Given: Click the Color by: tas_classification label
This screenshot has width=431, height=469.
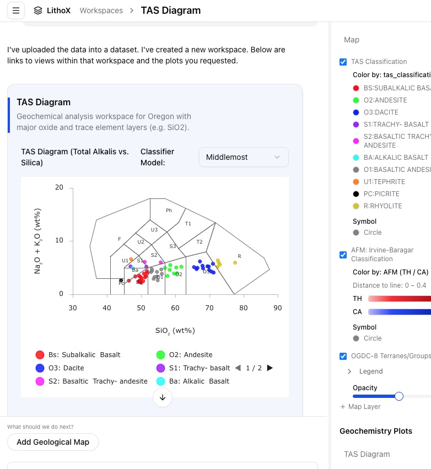Looking at the screenshot, I should [392, 75].
